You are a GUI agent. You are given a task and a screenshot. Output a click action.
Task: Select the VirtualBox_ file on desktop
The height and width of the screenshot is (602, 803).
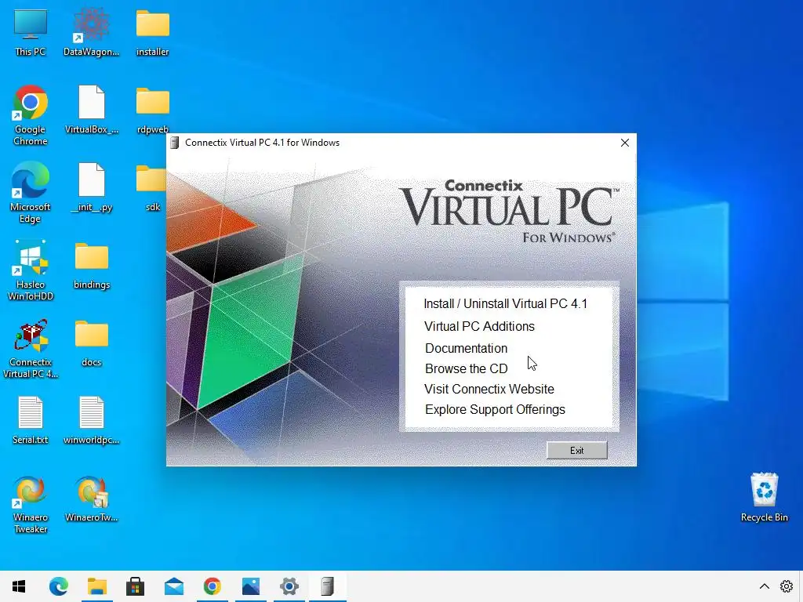(x=91, y=110)
